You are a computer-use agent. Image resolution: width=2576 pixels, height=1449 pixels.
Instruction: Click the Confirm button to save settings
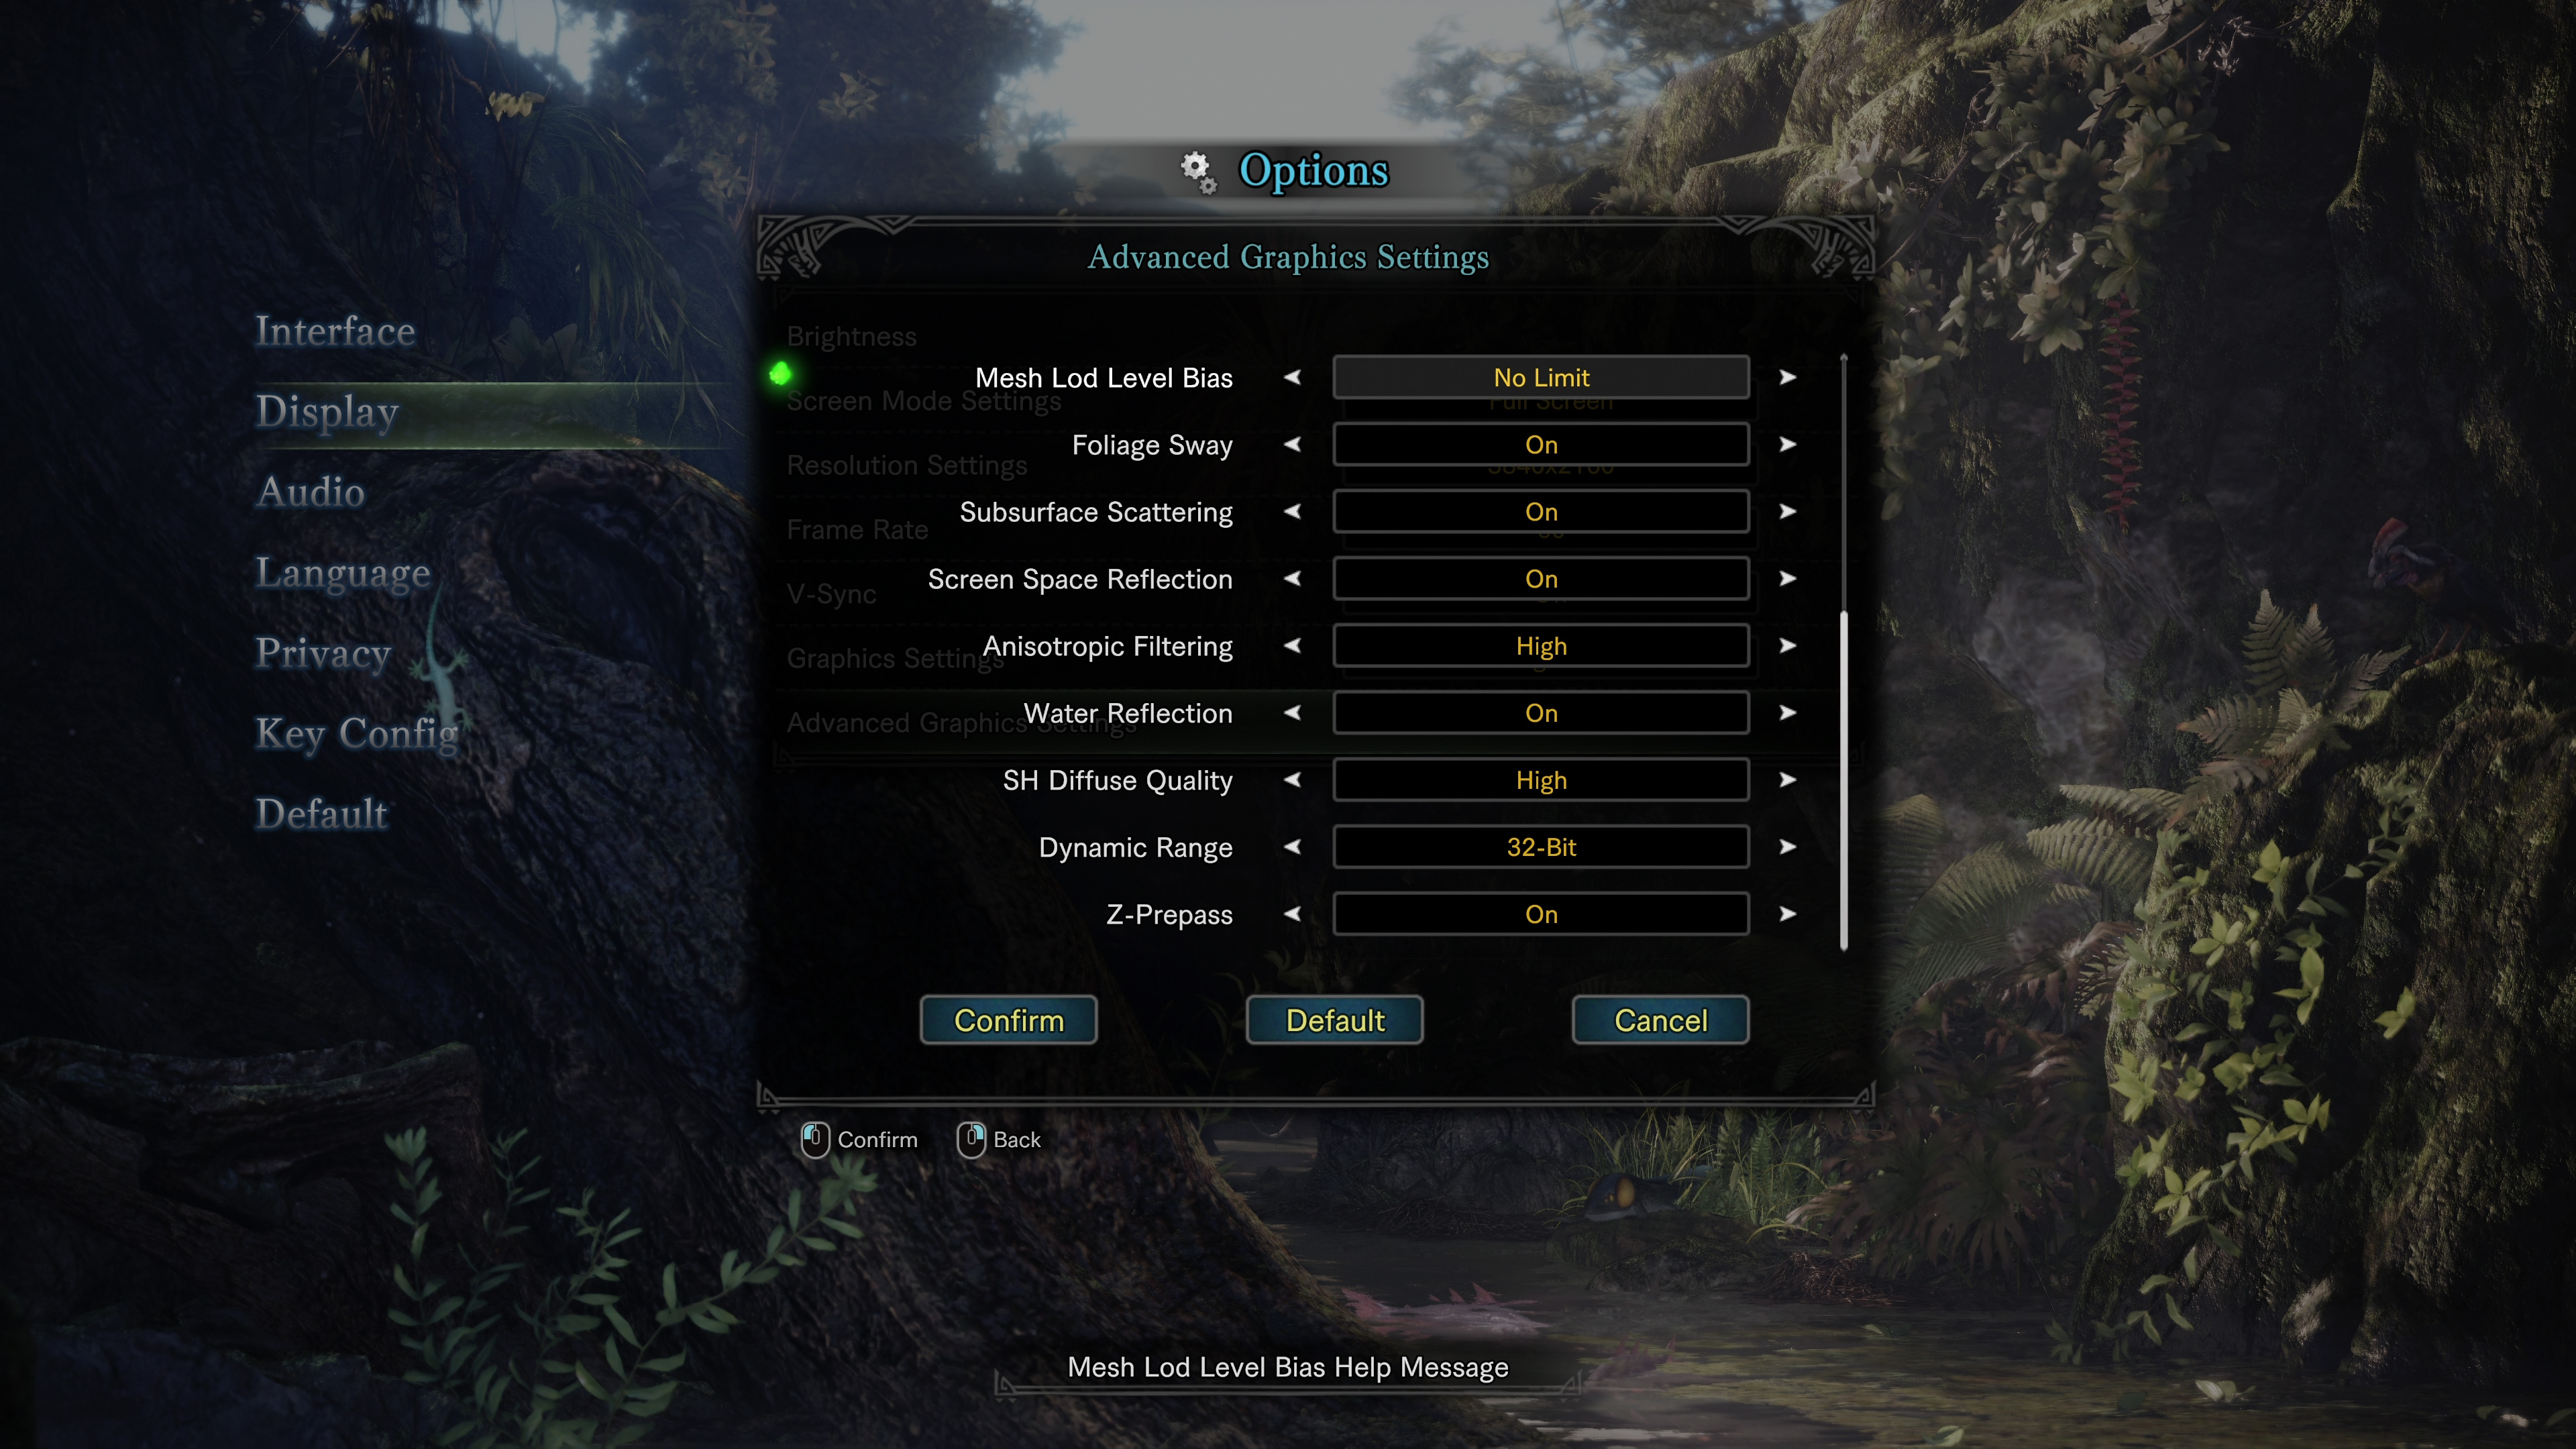pyautogui.click(x=1008, y=1019)
